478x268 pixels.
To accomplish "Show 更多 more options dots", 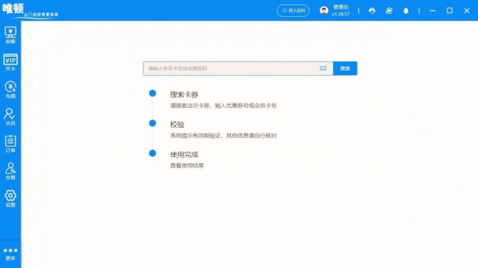I will (x=10, y=254).
